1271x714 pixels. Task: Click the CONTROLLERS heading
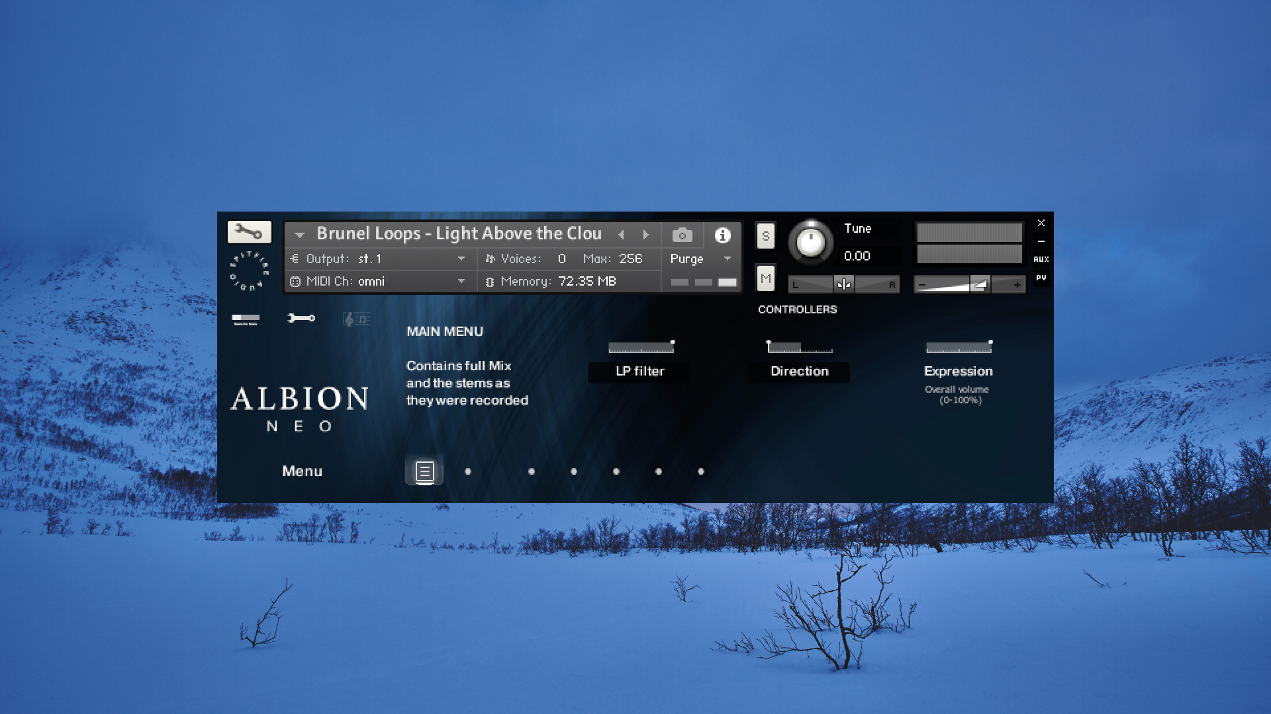[x=797, y=309]
